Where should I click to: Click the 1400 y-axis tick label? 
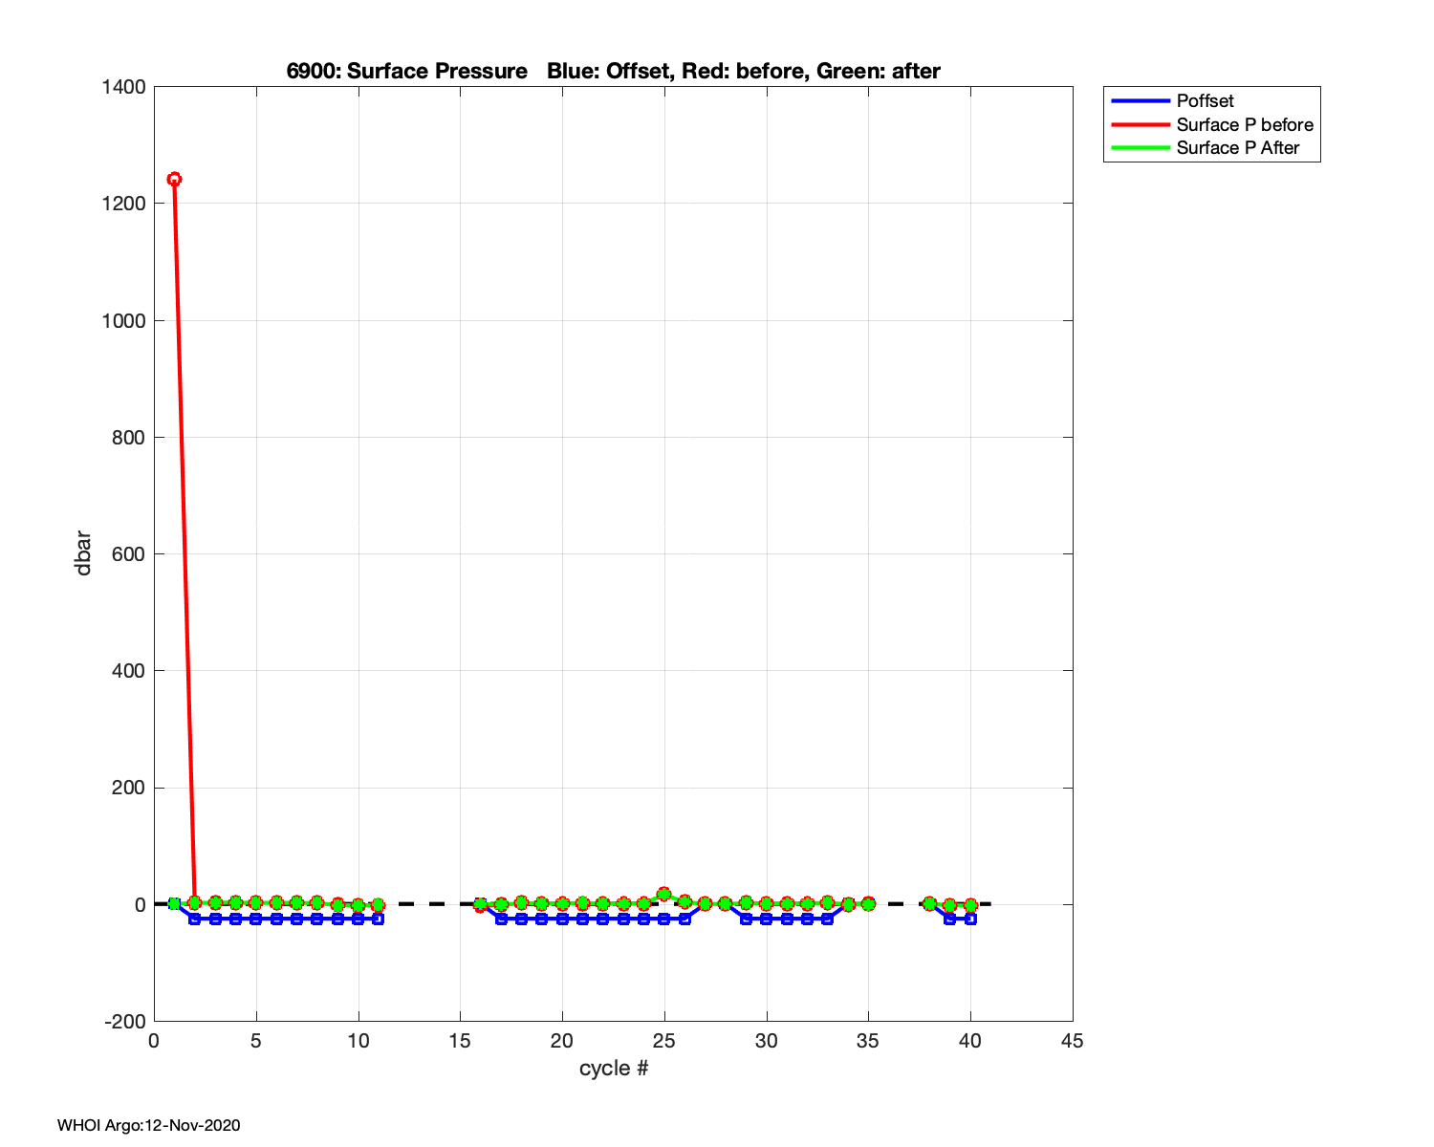tap(123, 87)
